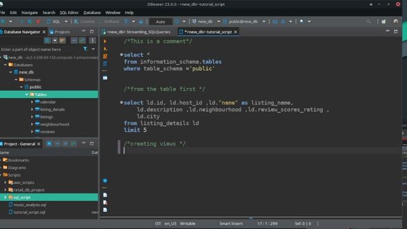Select tutorial_script.sql in Project panel
This screenshot has height=229, width=407.
tap(29, 212)
